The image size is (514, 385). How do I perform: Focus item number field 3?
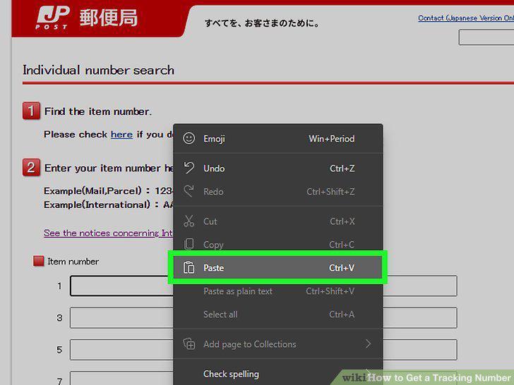(121, 318)
